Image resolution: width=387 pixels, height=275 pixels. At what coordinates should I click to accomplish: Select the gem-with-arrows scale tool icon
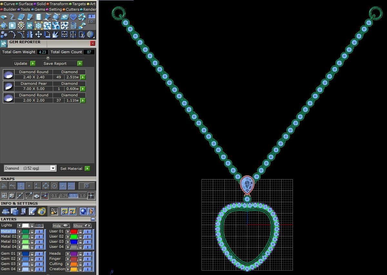pyautogui.click(x=4, y=25)
